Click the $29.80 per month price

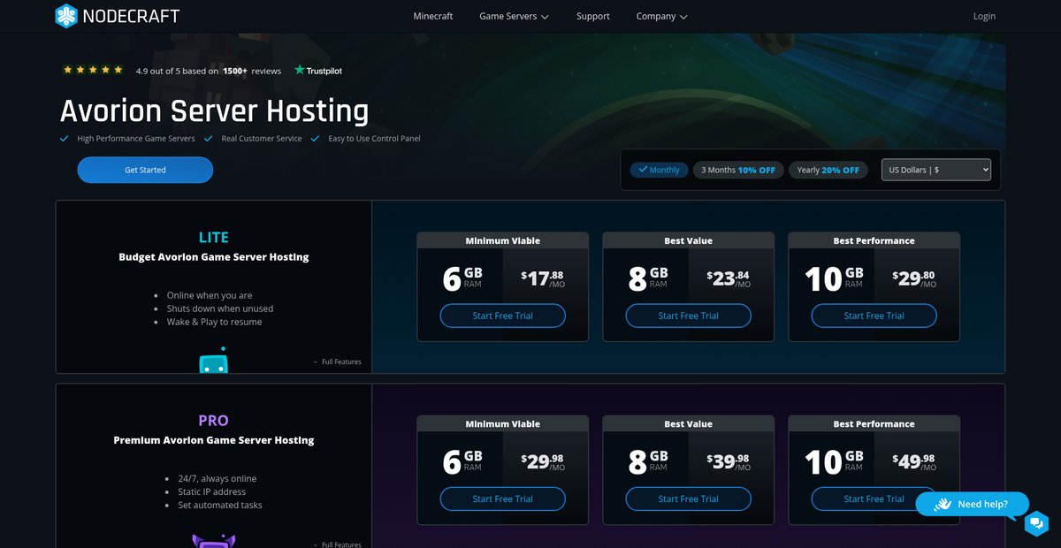coord(914,278)
